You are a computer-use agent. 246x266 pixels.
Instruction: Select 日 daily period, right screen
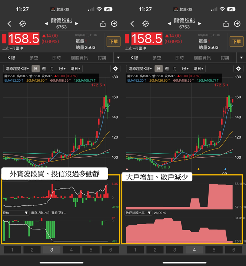[x=159, y=69]
